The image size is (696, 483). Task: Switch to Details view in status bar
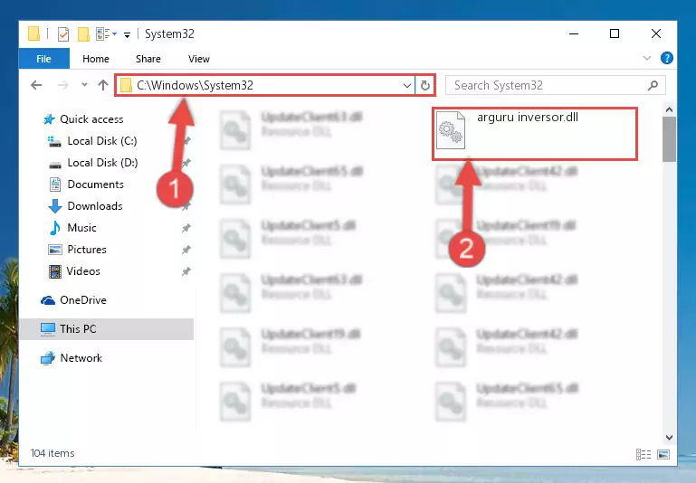click(x=644, y=454)
